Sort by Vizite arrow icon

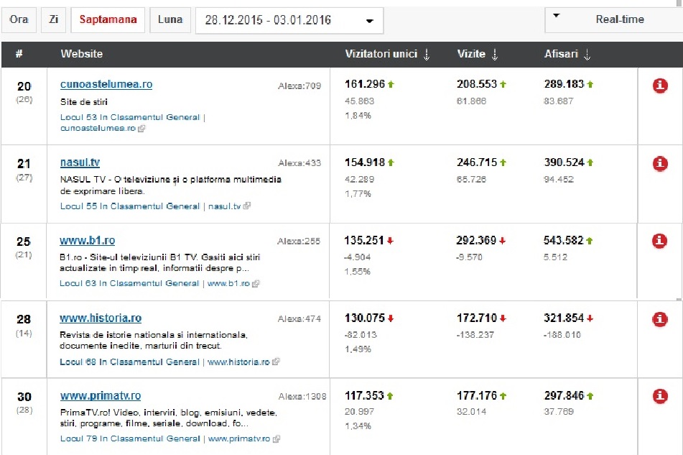tap(494, 55)
